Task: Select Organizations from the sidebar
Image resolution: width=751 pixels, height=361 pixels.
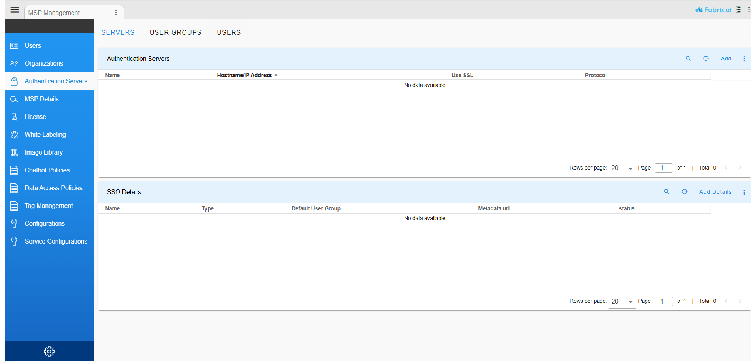Action: pyautogui.click(x=43, y=63)
